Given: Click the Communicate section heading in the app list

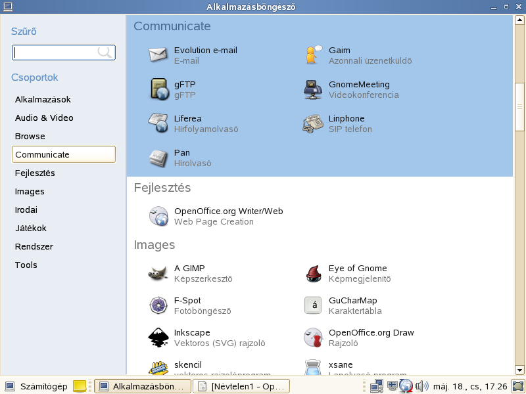Looking at the screenshot, I should [172, 26].
